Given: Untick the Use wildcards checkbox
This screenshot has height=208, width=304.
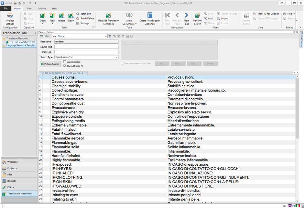Looking at the screenshot, I should point(65,66).
